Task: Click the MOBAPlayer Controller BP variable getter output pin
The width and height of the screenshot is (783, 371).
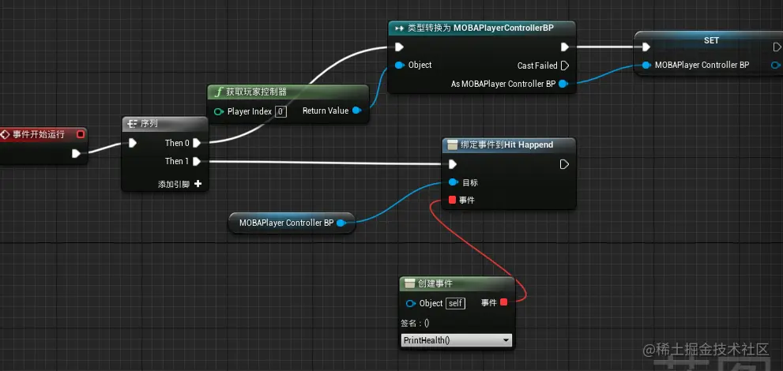Action: pos(341,223)
